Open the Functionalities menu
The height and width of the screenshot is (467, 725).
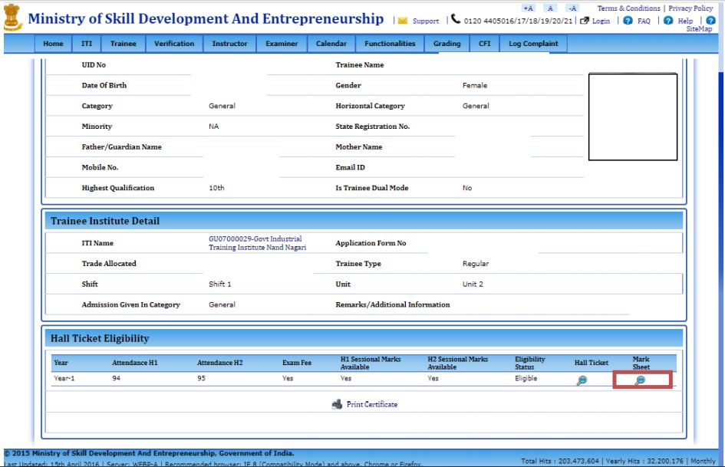click(390, 44)
